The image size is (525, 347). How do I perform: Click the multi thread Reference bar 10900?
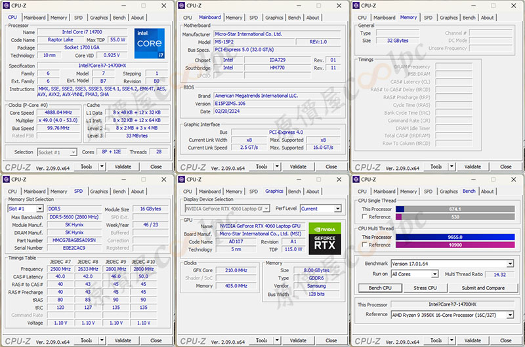tap(455, 245)
